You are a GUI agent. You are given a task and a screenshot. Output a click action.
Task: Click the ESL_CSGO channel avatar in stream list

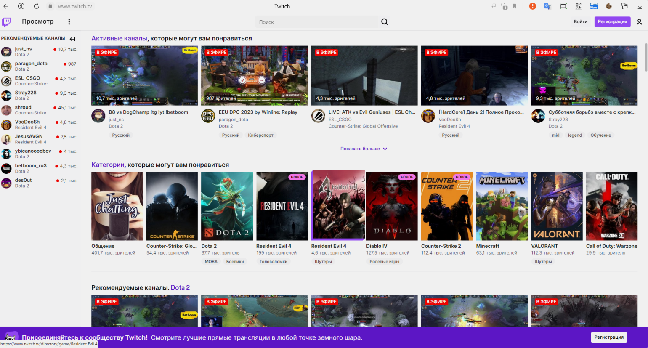[318, 116]
